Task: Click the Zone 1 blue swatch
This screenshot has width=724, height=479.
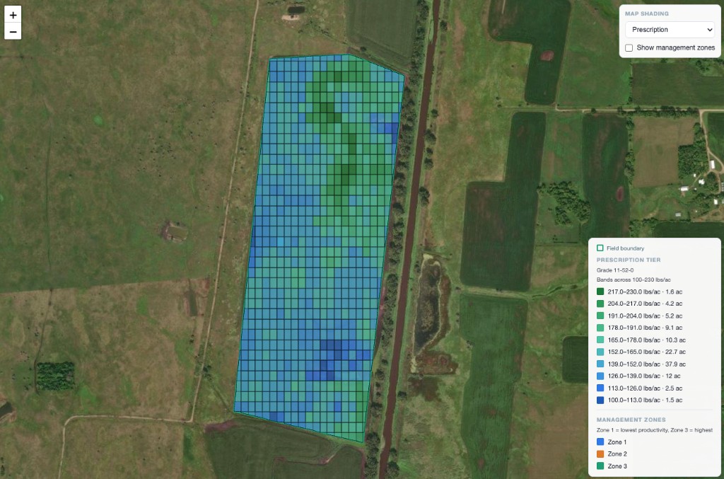Action: click(600, 442)
